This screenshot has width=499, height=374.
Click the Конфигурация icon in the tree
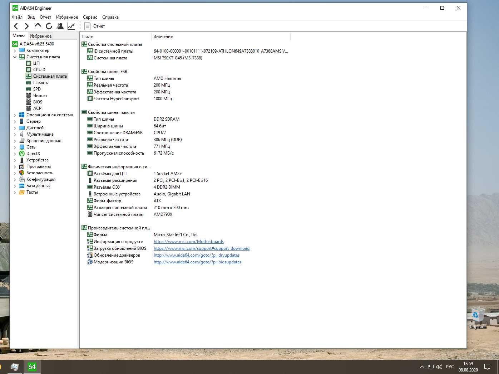click(22, 179)
